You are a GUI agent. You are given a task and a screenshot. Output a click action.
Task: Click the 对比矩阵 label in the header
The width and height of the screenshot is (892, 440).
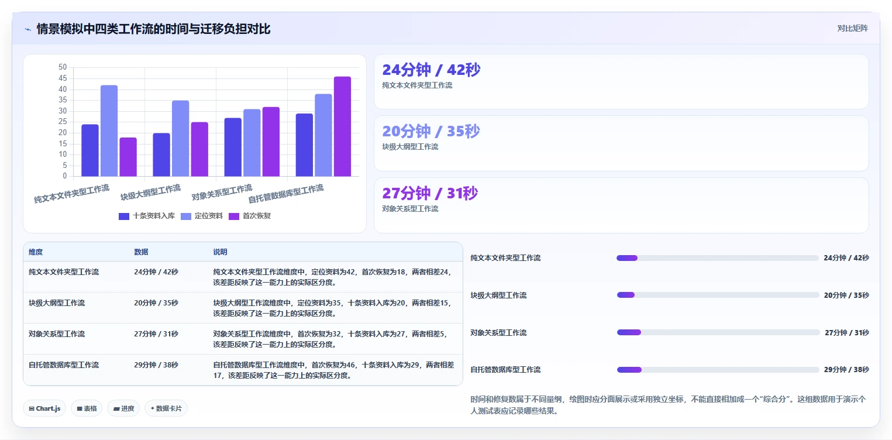pos(853,28)
